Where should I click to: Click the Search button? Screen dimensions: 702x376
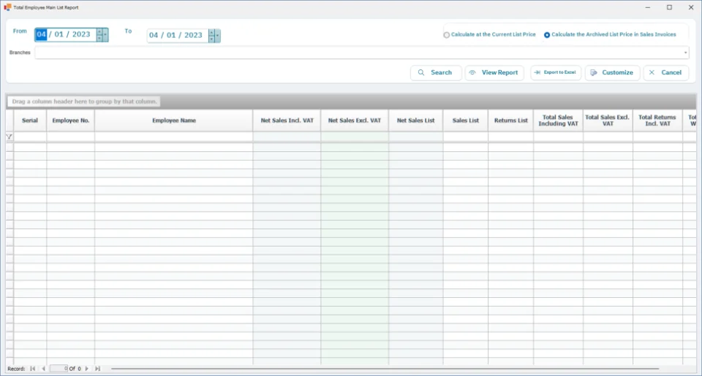click(x=436, y=72)
